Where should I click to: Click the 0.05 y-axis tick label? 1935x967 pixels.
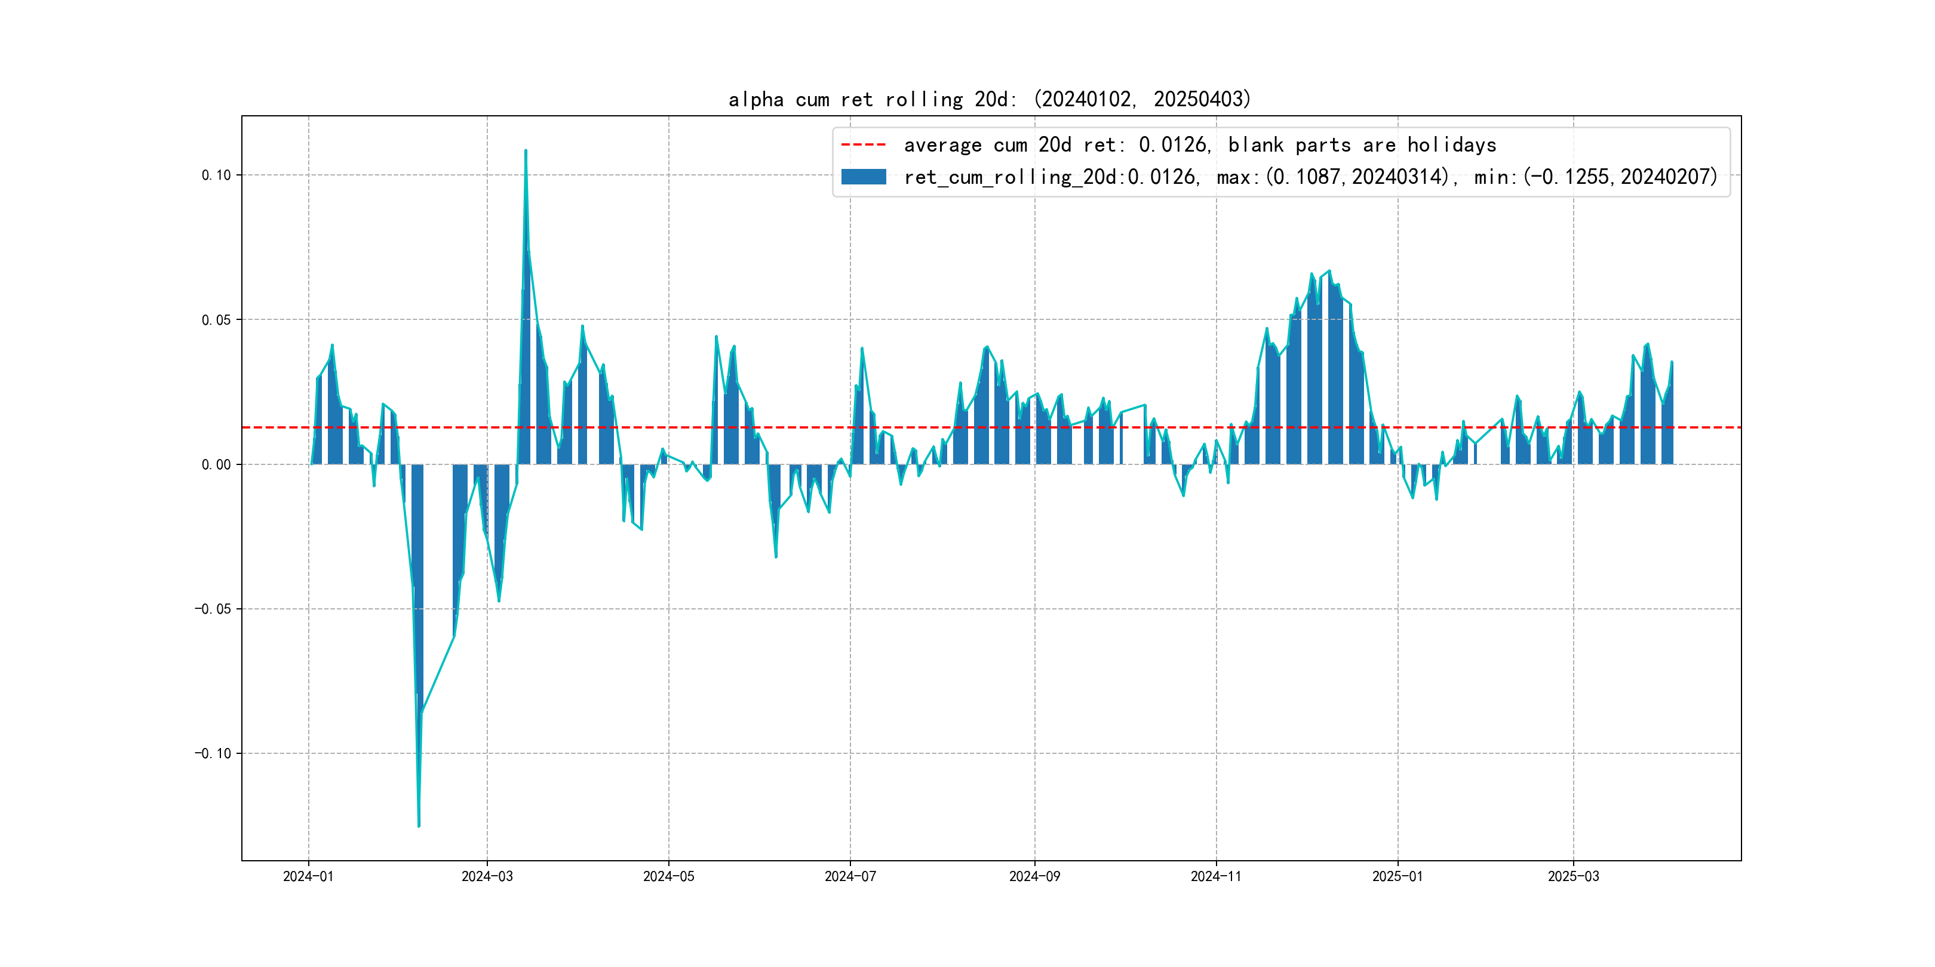click(x=216, y=320)
